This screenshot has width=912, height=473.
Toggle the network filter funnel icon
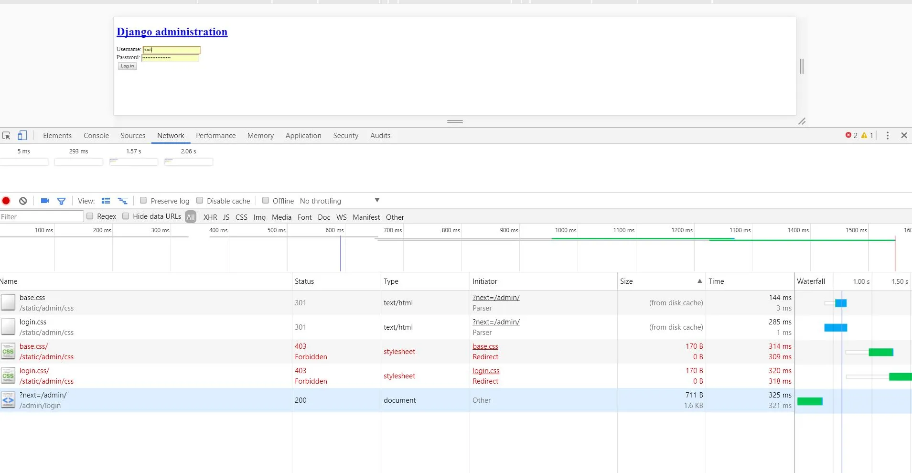pyautogui.click(x=61, y=201)
